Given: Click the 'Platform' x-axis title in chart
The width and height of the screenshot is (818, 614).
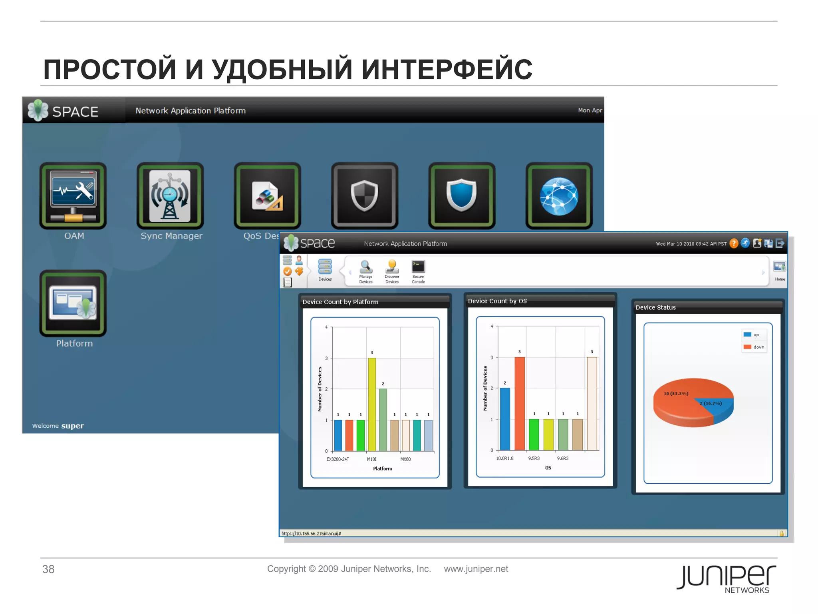Looking at the screenshot, I should 383,468.
